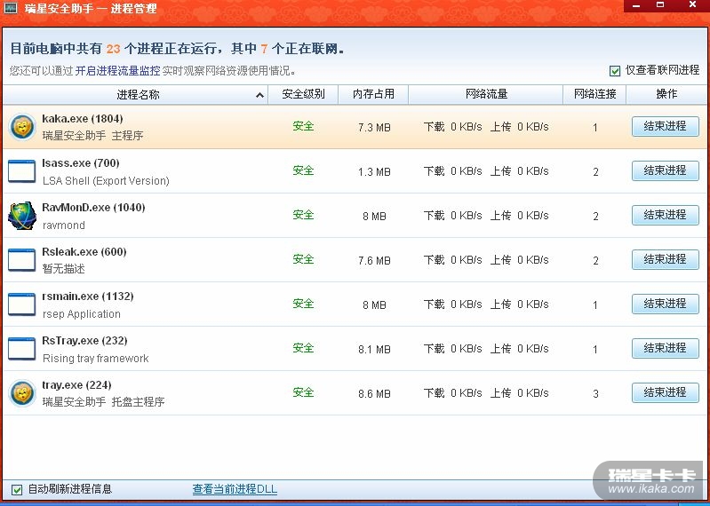Toggle 仅查看联网进程 checkbox
Viewport: 710px width, 506px height.
click(x=614, y=70)
